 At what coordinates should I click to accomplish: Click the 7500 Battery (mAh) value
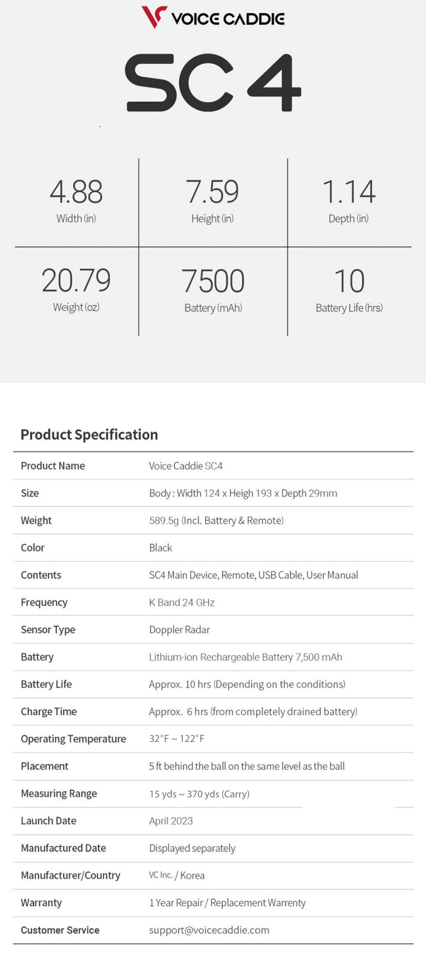click(213, 281)
